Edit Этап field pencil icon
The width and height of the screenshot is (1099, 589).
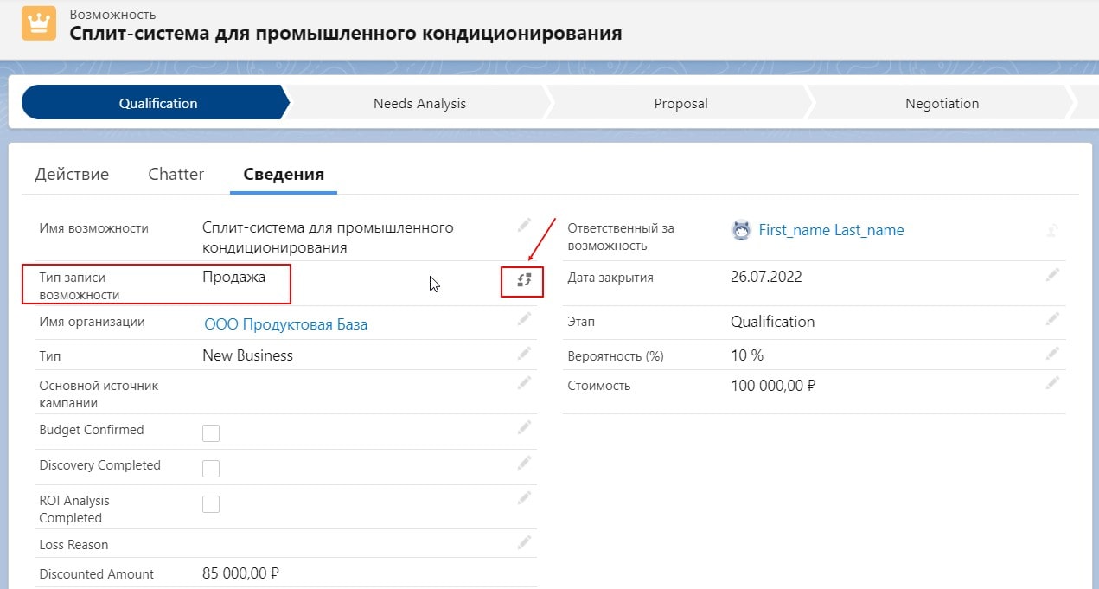click(1052, 319)
